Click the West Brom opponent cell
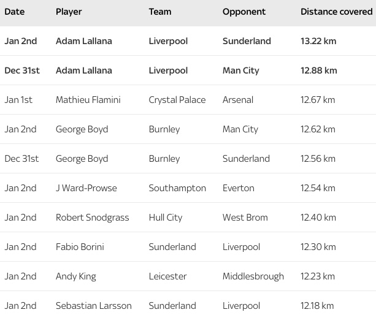The width and height of the screenshot is (376, 315). 245,218
